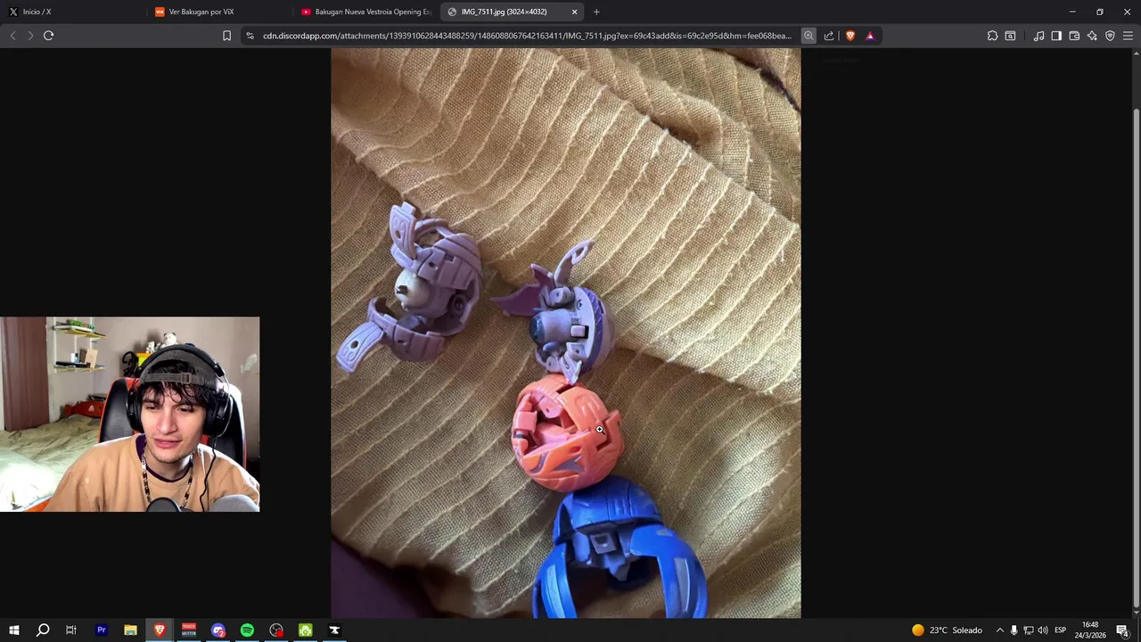
Task: Open the volume speaker tray icon
Action: click(x=1043, y=630)
